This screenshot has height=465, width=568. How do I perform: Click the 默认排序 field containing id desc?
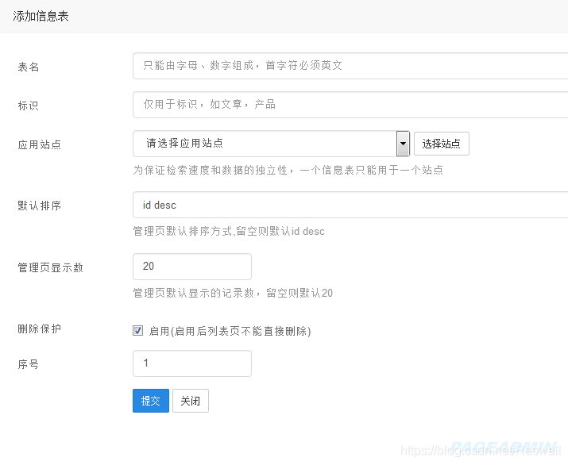pyautogui.click(x=350, y=205)
